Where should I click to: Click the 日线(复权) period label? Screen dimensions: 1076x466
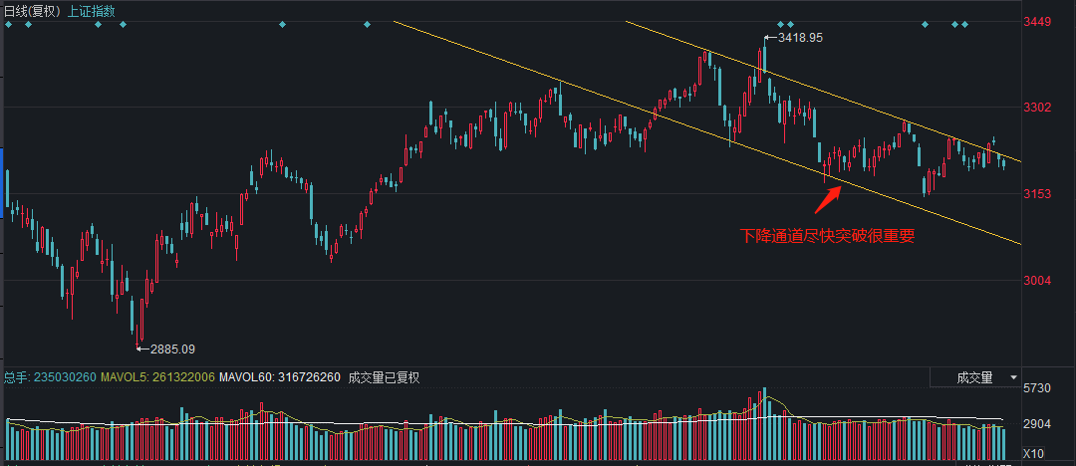33,10
